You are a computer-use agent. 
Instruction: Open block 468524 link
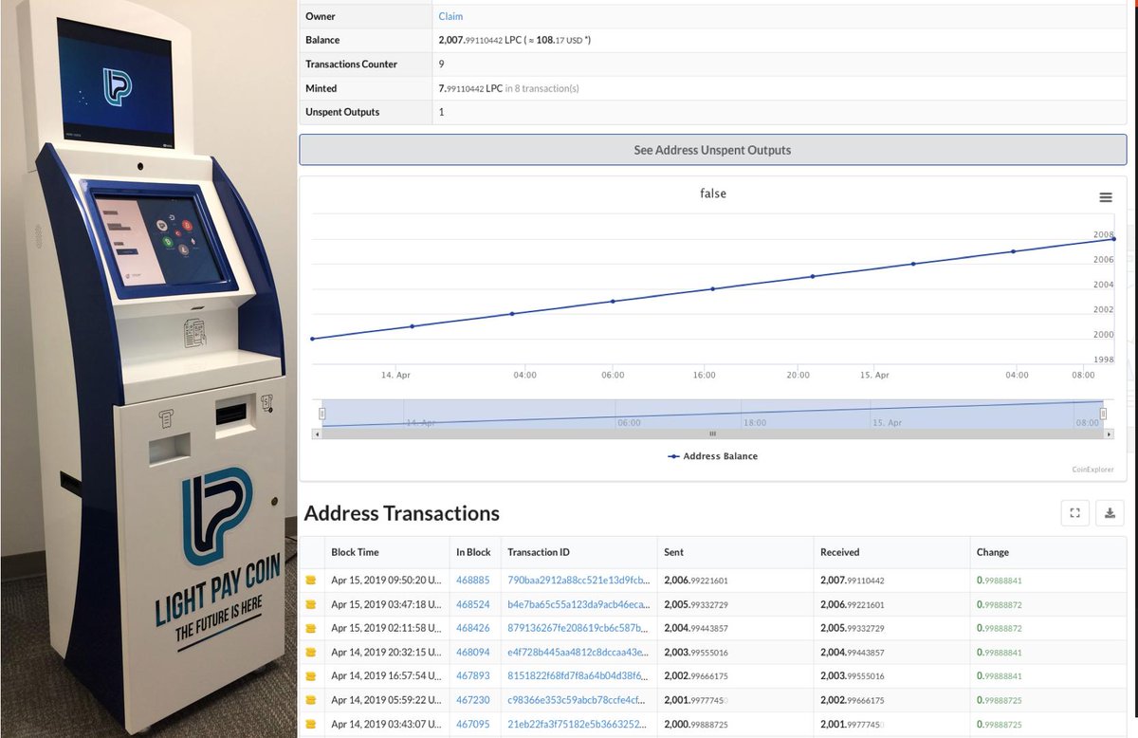click(472, 604)
